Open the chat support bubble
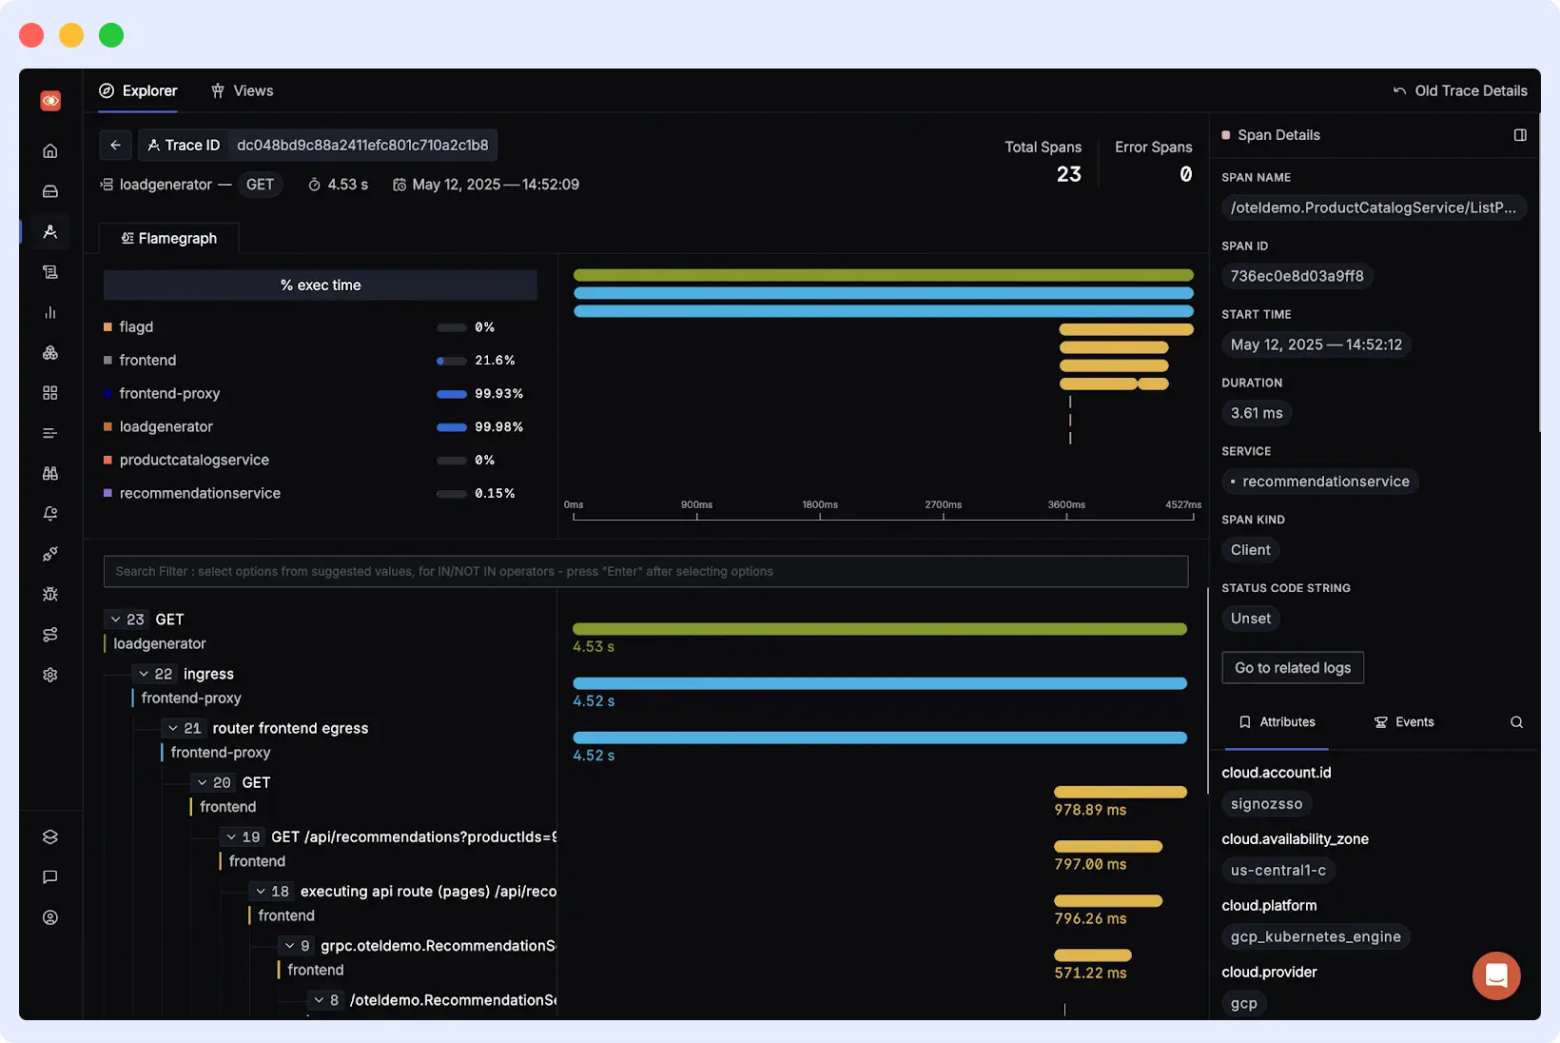Image resolution: width=1560 pixels, height=1043 pixels. coord(1495,975)
